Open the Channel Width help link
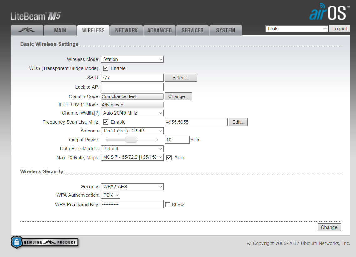The width and height of the screenshot is (356, 257). (97, 113)
